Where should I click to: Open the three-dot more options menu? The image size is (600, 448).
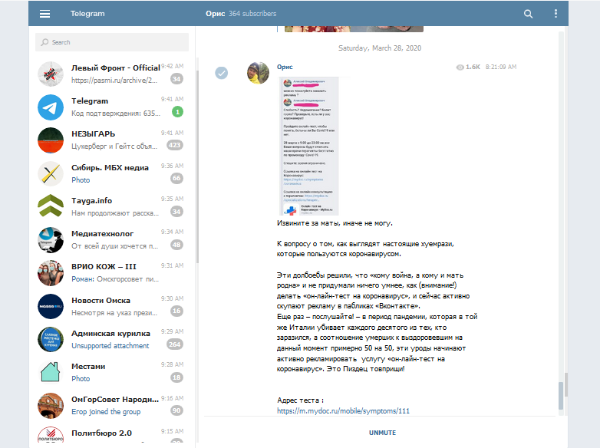556,14
